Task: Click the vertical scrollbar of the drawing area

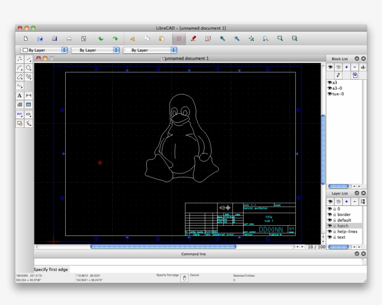Action: (x=323, y=149)
